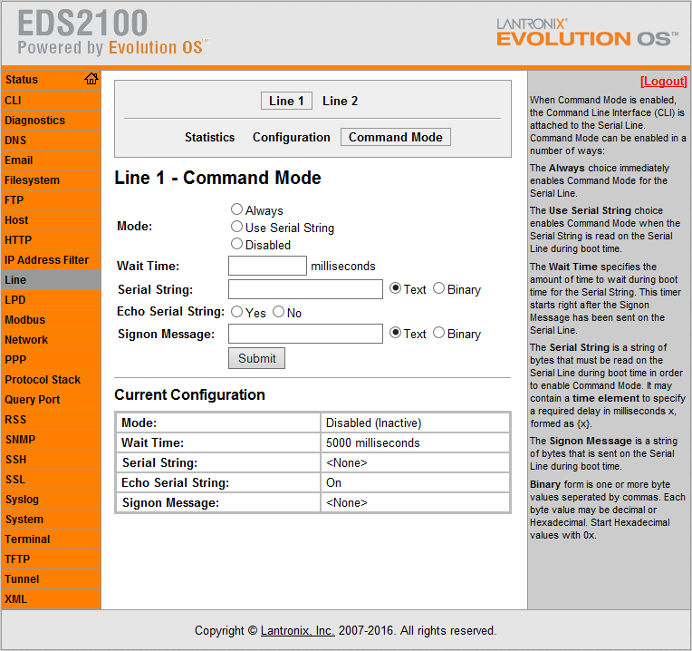Set Serial String format to Text

[396, 288]
